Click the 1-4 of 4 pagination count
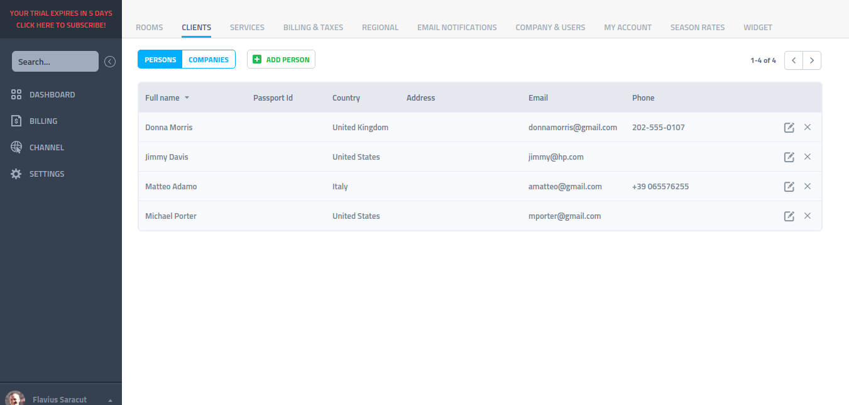 [x=763, y=61]
